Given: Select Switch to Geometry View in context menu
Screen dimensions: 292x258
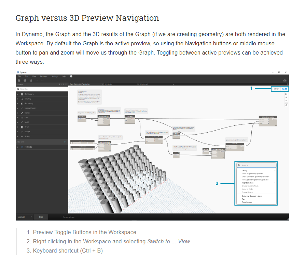Looking at the screenshot, I should [x=252, y=196].
